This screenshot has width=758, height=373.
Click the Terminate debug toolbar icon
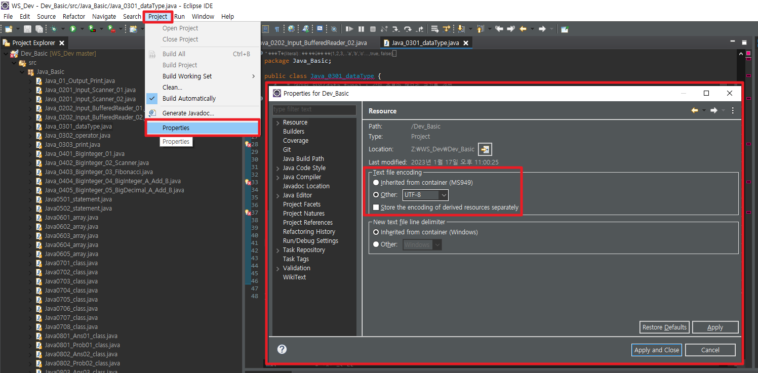click(x=373, y=29)
